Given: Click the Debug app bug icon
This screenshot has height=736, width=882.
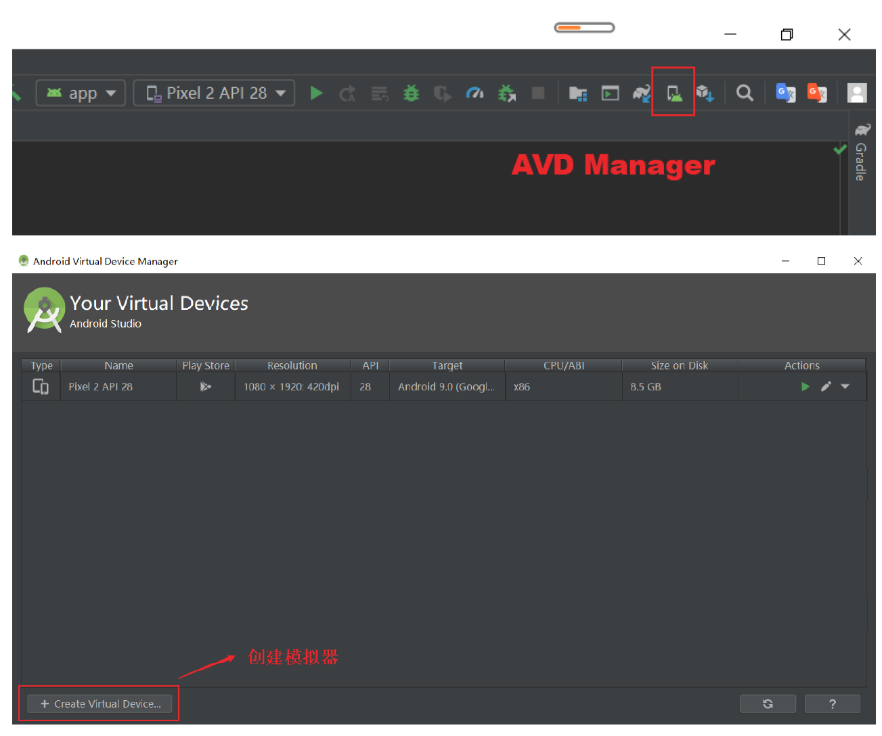Looking at the screenshot, I should click(411, 93).
